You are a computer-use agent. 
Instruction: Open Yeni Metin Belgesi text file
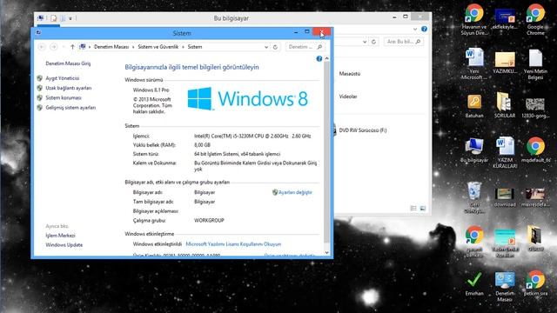pyautogui.click(x=535, y=63)
